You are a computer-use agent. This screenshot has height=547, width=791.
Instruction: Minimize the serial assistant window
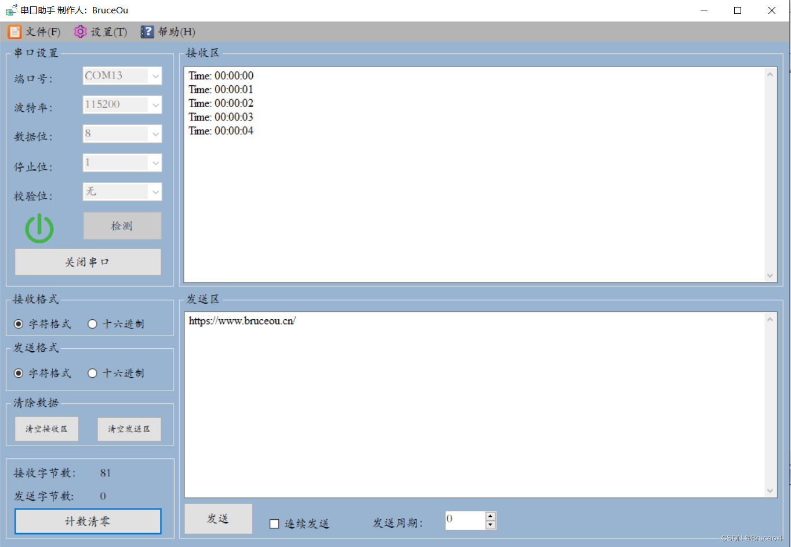704,10
